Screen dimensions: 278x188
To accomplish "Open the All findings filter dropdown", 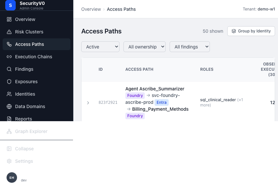I will pyautogui.click(x=190, y=47).
